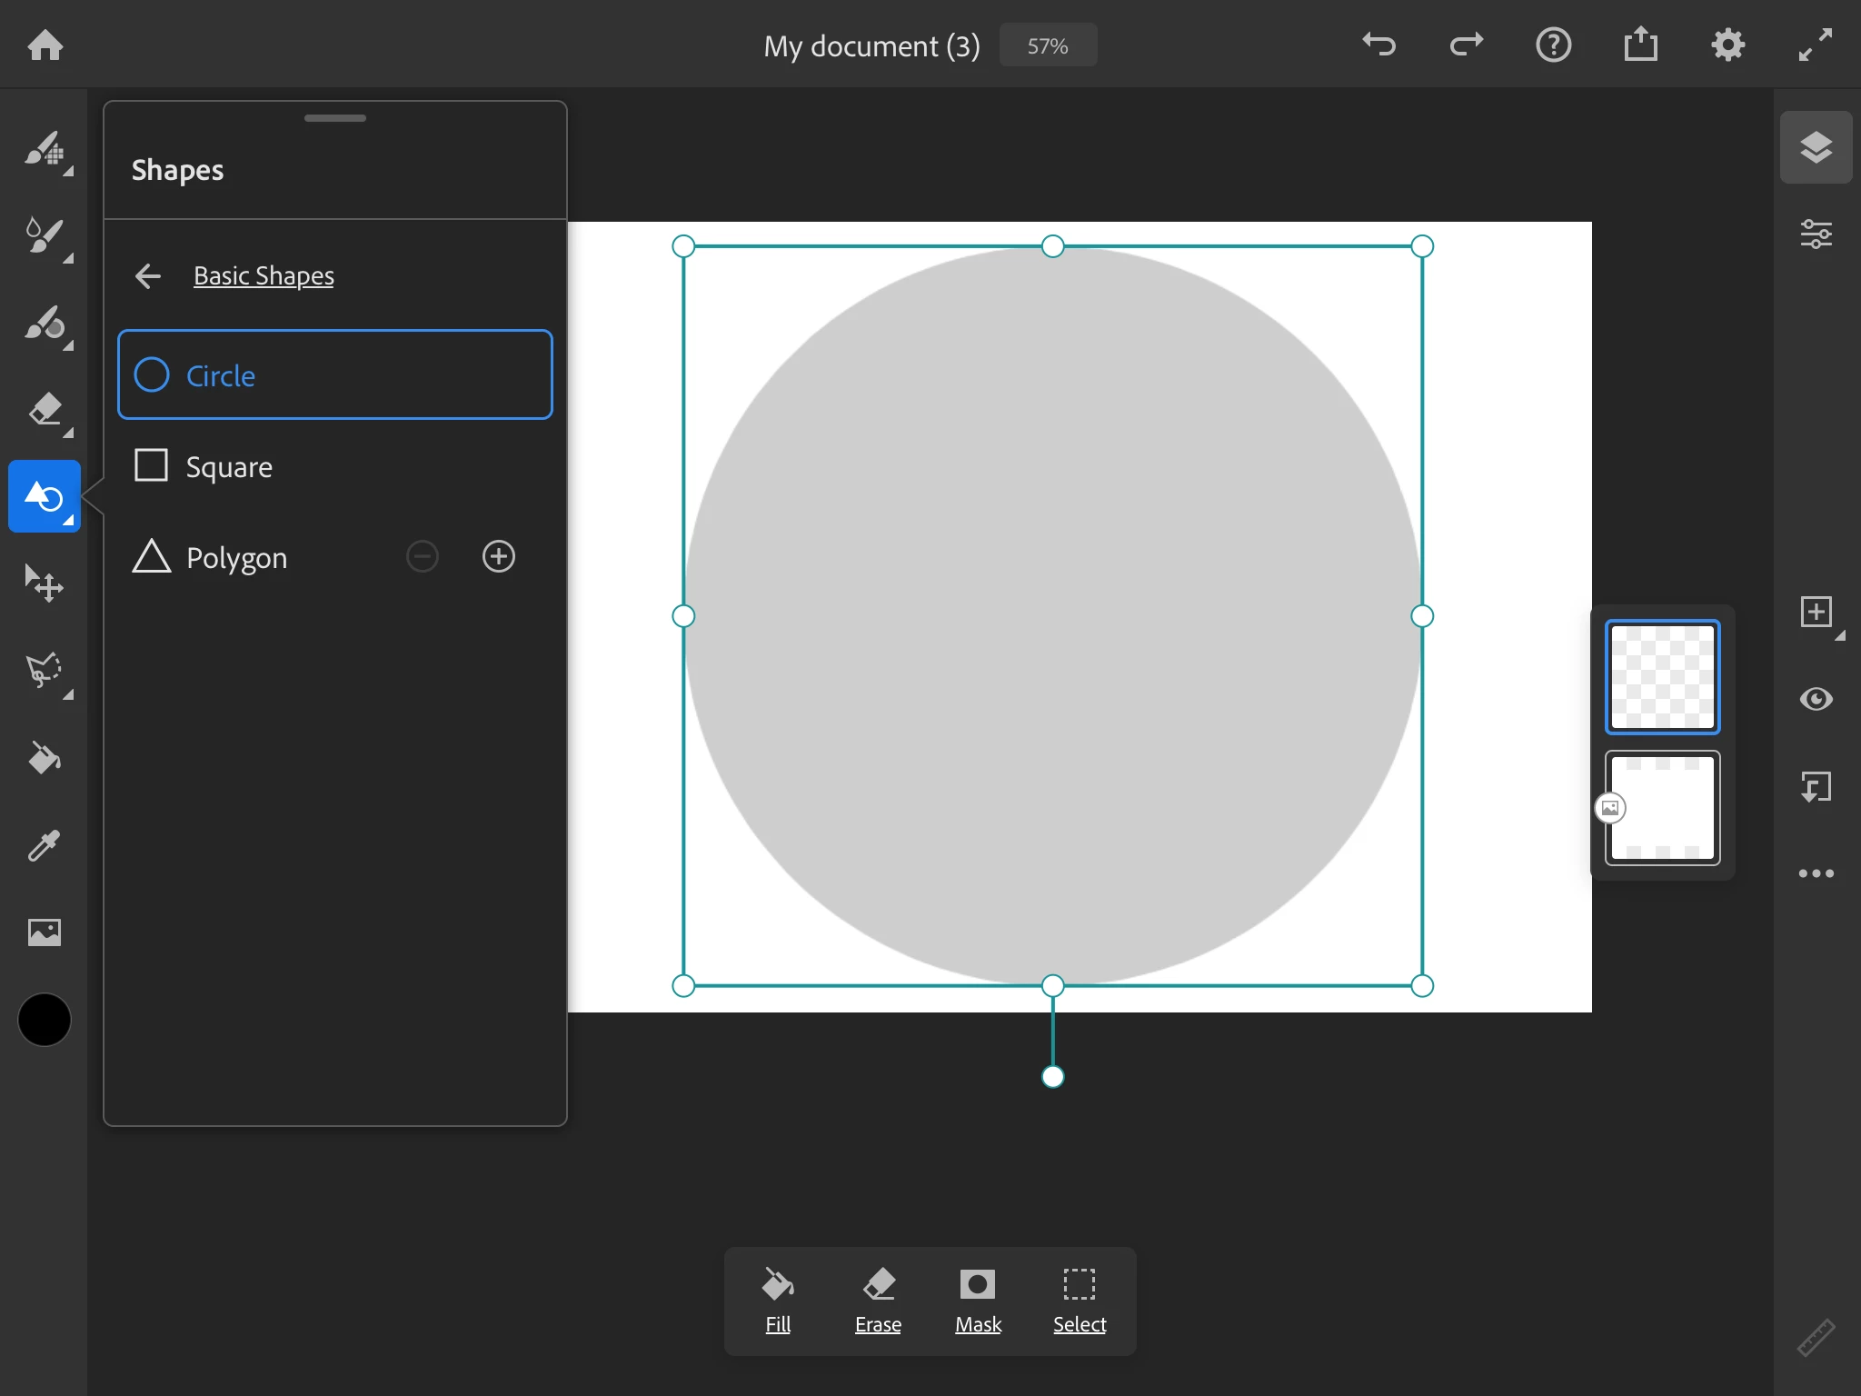Pick the lasso selection tool
The image size is (1861, 1396).
[44, 671]
